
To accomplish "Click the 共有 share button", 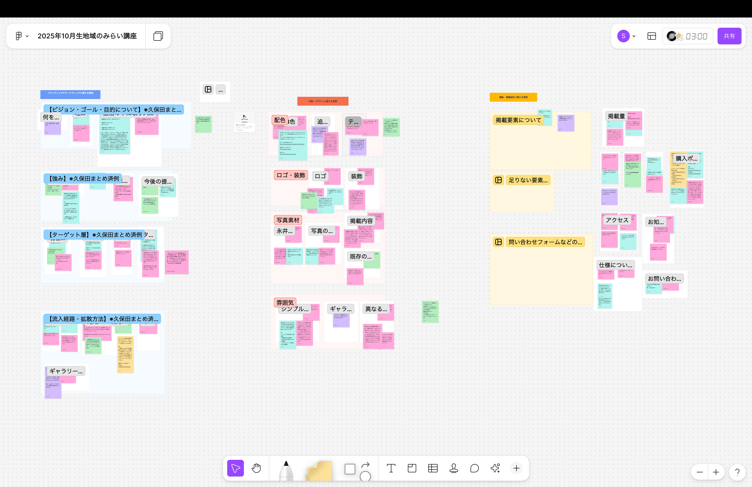I will tap(729, 36).
